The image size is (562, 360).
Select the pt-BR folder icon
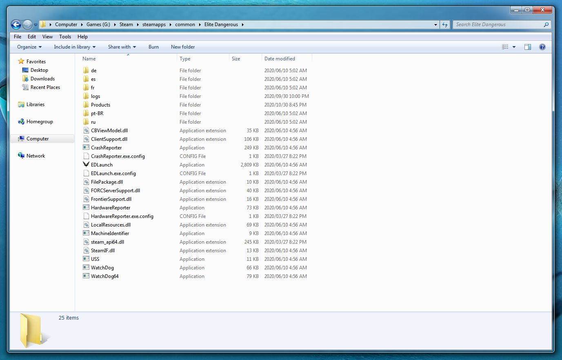click(86, 113)
